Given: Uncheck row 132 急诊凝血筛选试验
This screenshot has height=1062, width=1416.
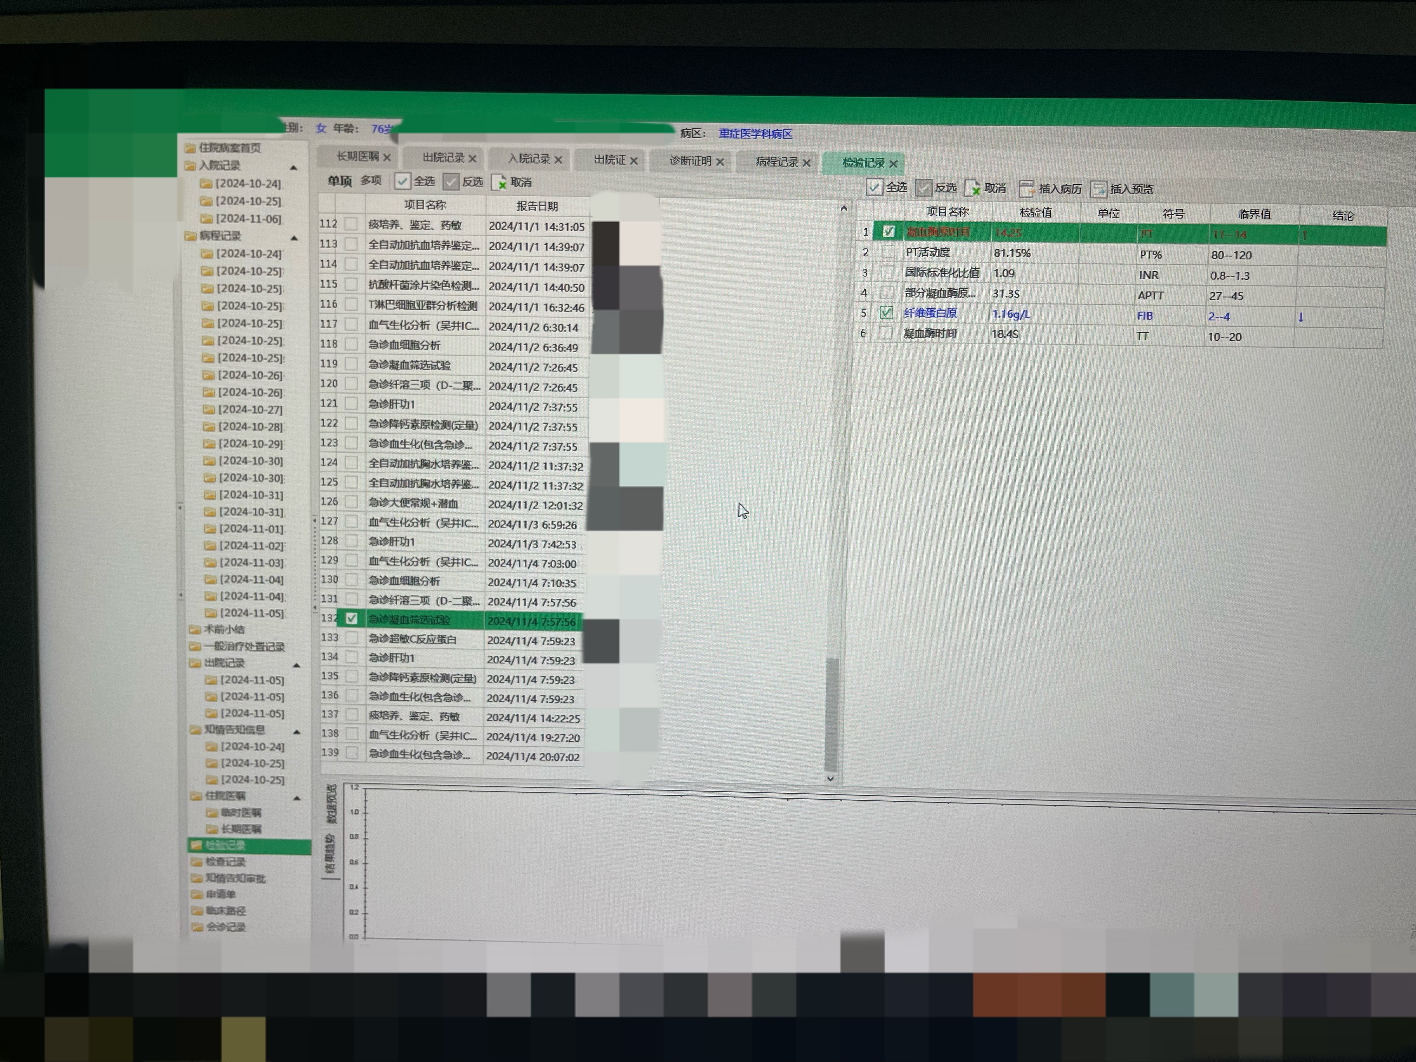Looking at the screenshot, I should [x=352, y=618].
